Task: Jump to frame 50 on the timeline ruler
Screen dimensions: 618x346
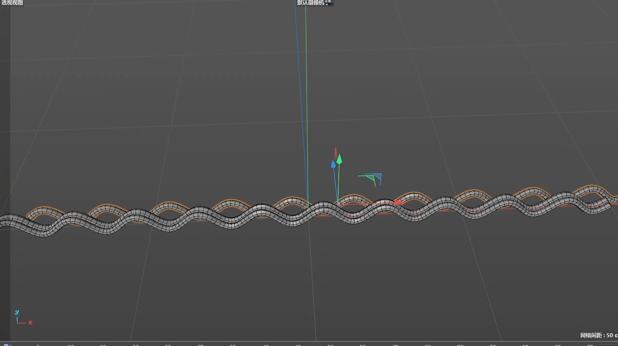Action: coord(330,345)
